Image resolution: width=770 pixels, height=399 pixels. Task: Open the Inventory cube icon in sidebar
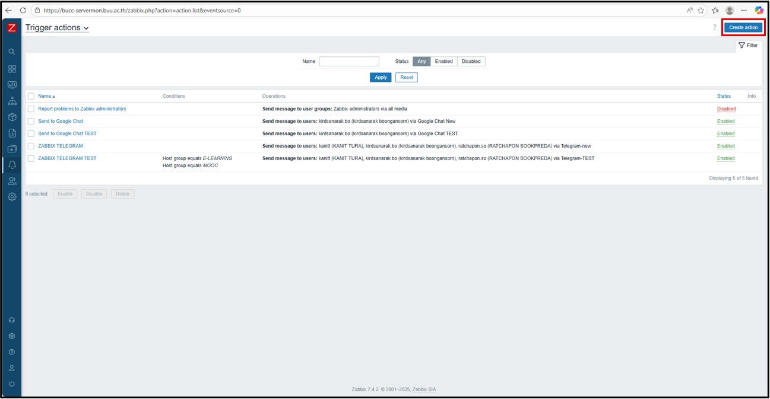(11, 117)
